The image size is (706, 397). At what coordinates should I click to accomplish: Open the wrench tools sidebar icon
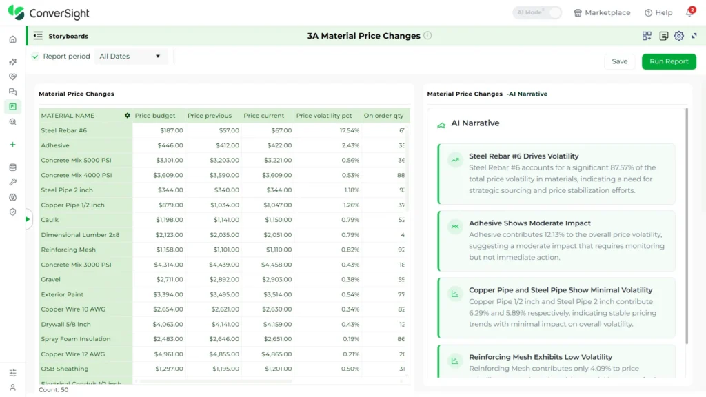pyautogui.click(x=12, y=182)
